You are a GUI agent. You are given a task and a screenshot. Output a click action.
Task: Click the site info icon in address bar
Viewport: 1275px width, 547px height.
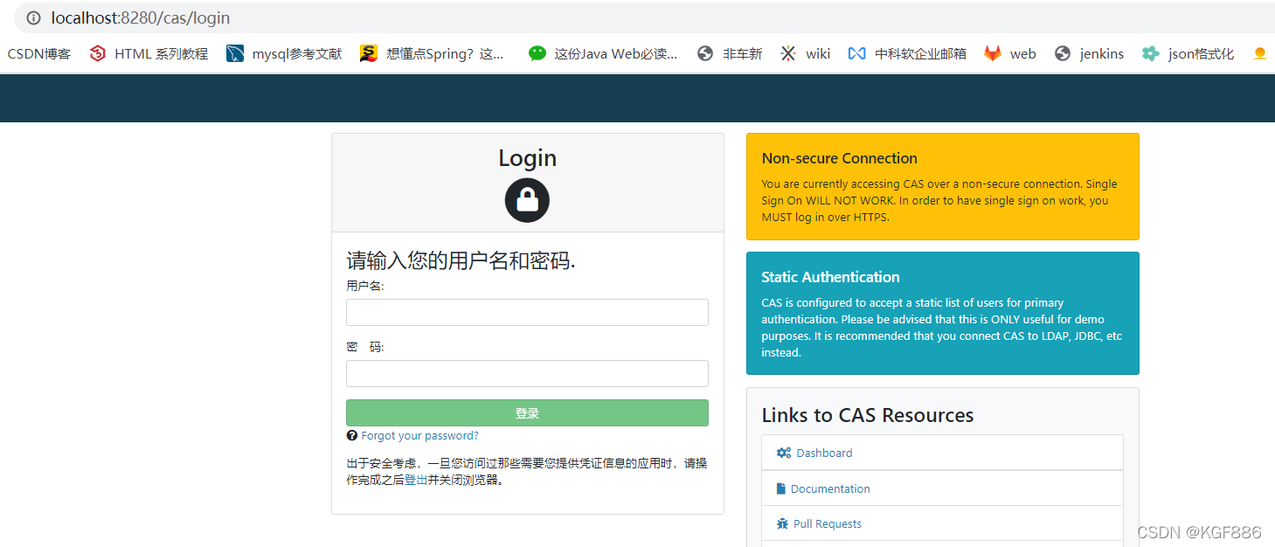point(33,17)
